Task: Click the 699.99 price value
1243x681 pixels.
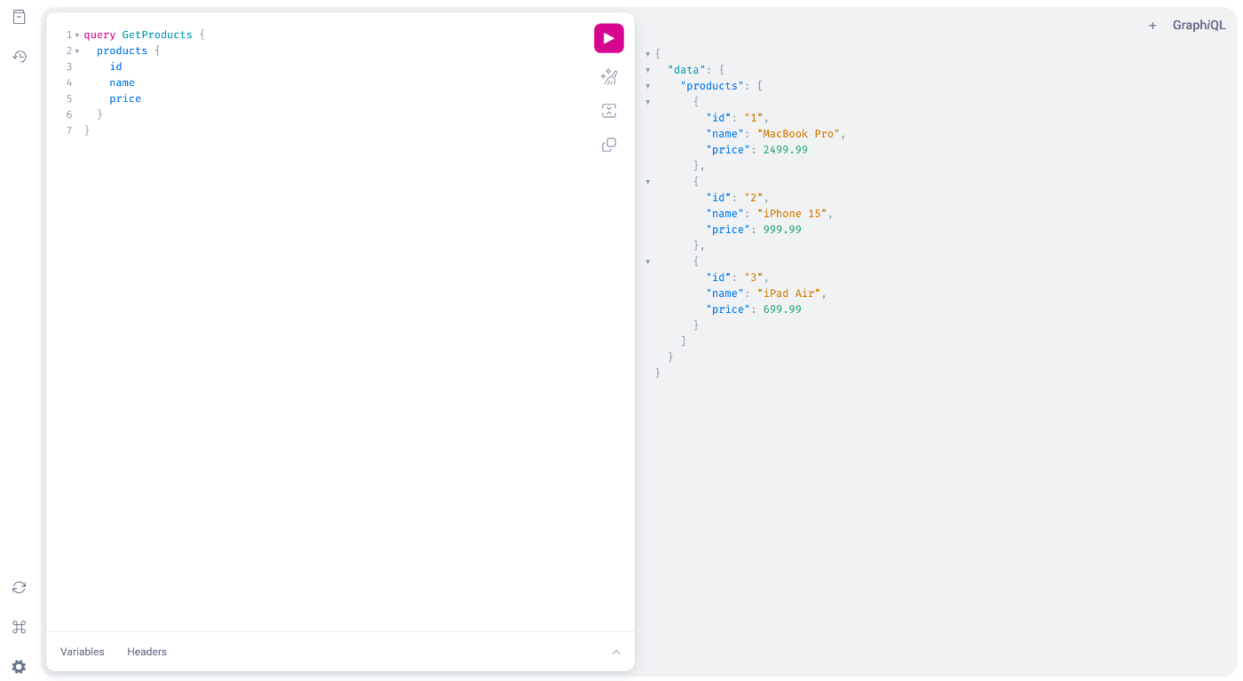Action: [782, 309]
